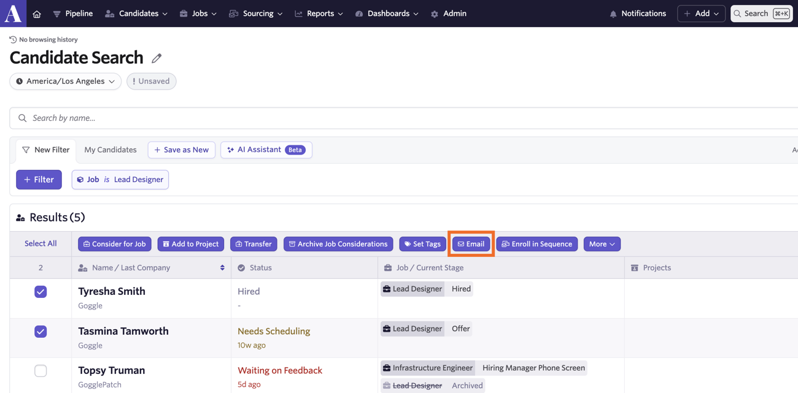This screenshot has height=393, width=798.
Task: Click the Enroll in Sequence button
Action: 537,244
